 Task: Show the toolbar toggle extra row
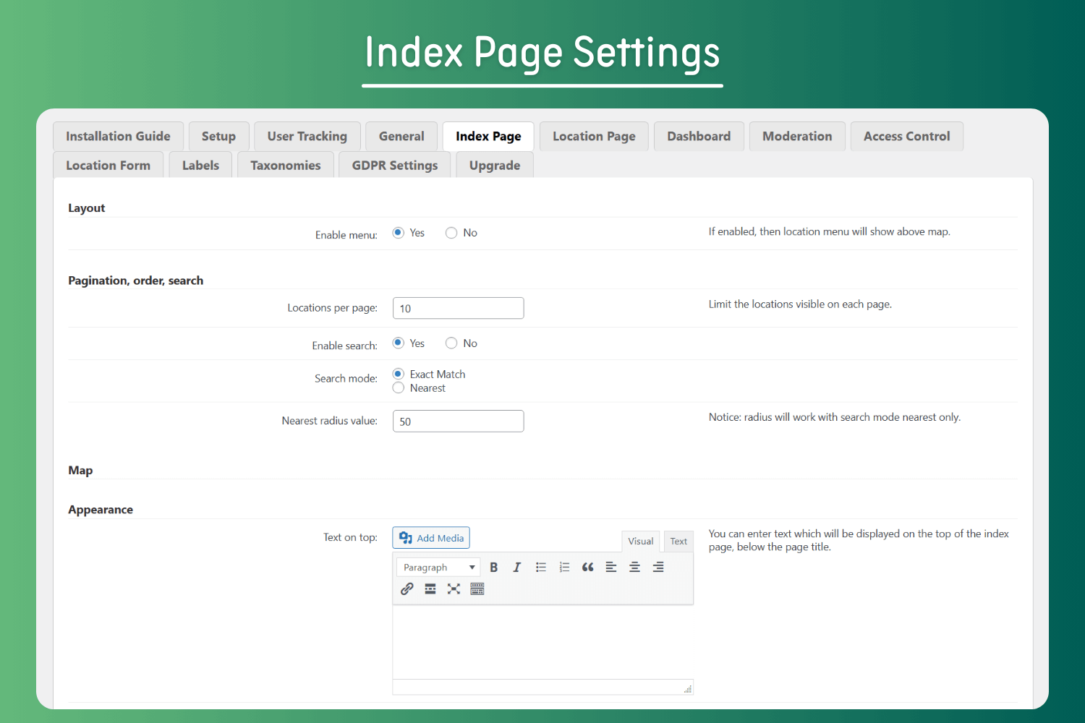[477, 589]
